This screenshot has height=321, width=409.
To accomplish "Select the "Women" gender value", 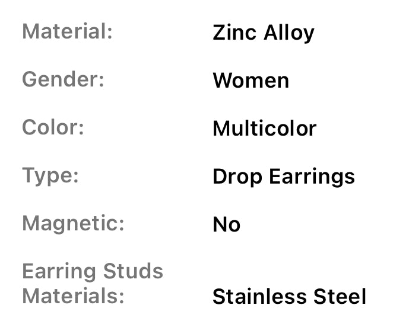I will [251, 81].
